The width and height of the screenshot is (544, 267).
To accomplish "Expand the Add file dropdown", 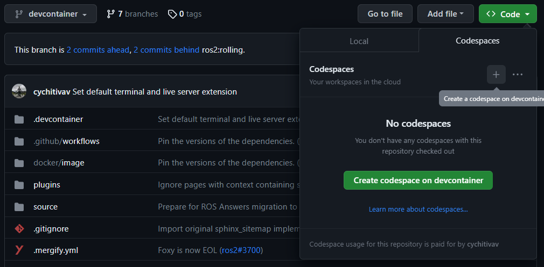I will pyautogui.click(x=445, y=14).
